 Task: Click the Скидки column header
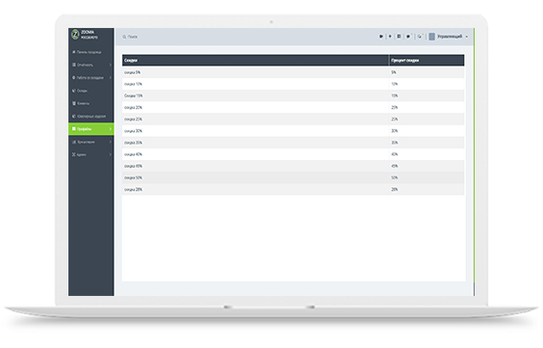coord(255,61)
